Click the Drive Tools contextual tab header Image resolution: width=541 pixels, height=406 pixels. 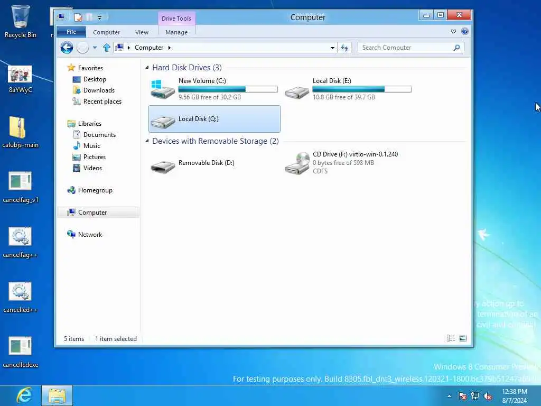[x=176, y=19]
